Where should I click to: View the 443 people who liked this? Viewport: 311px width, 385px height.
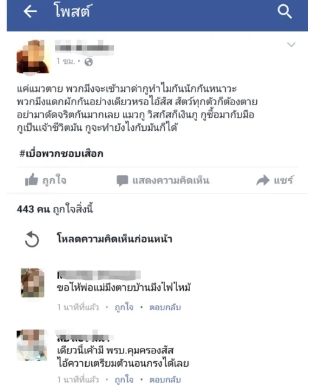(55, 209)
